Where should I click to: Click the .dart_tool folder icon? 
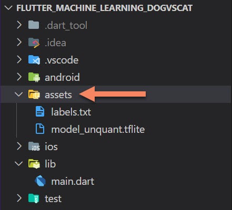[x=34, y=25]
